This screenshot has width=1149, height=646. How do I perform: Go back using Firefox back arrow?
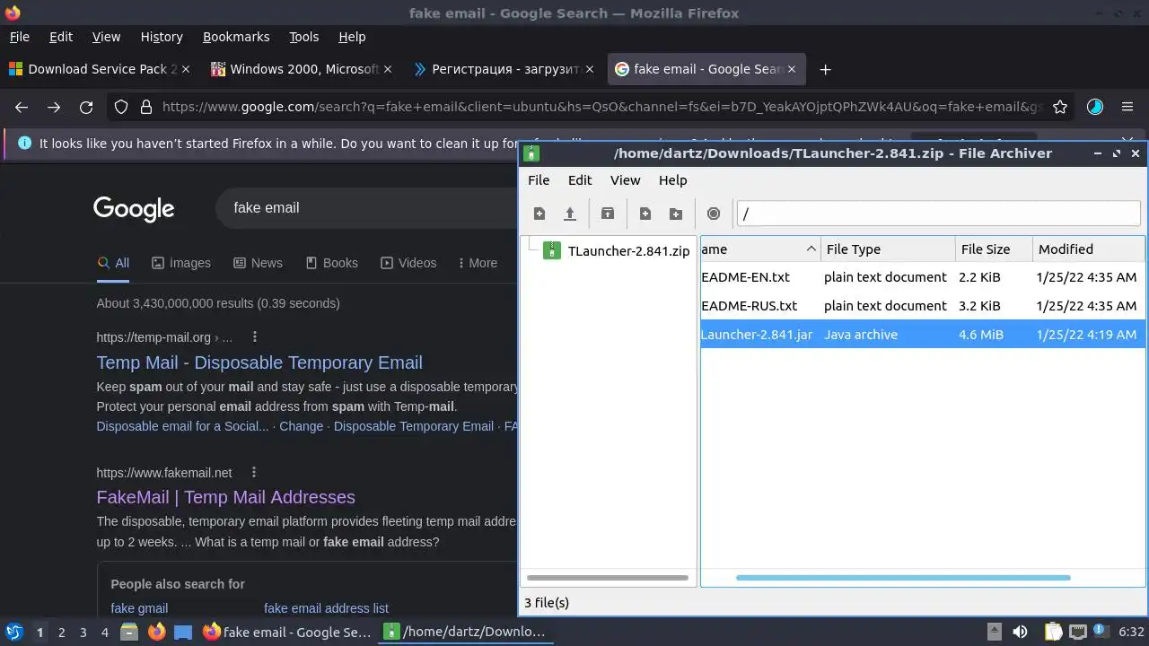point(22,107)
